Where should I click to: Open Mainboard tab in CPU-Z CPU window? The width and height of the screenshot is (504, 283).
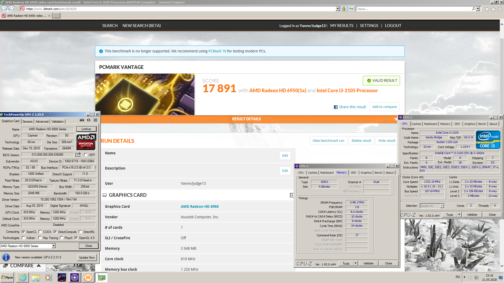(430, 124)
